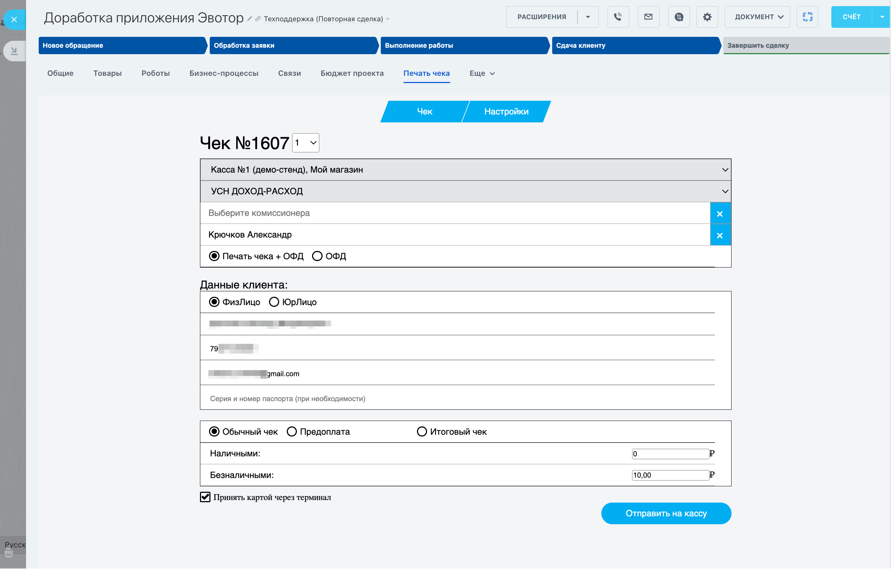The height and width of the screenshot is (569, 891).
Task: Uncheck Принять картой через терминал
Action: click(205, 497)
